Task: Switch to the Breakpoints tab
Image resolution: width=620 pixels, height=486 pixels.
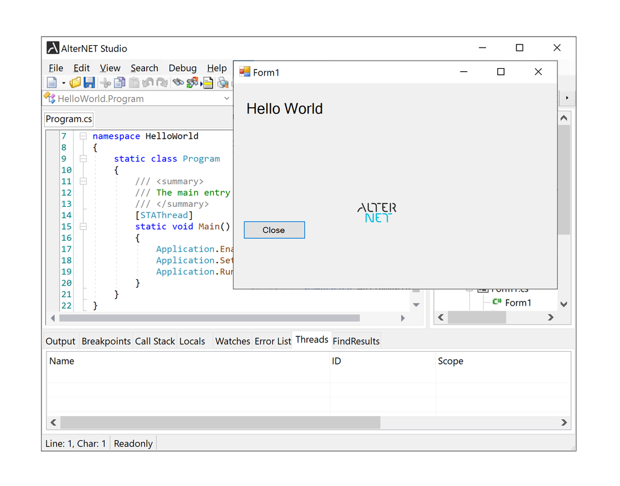Action: point(105,341)
